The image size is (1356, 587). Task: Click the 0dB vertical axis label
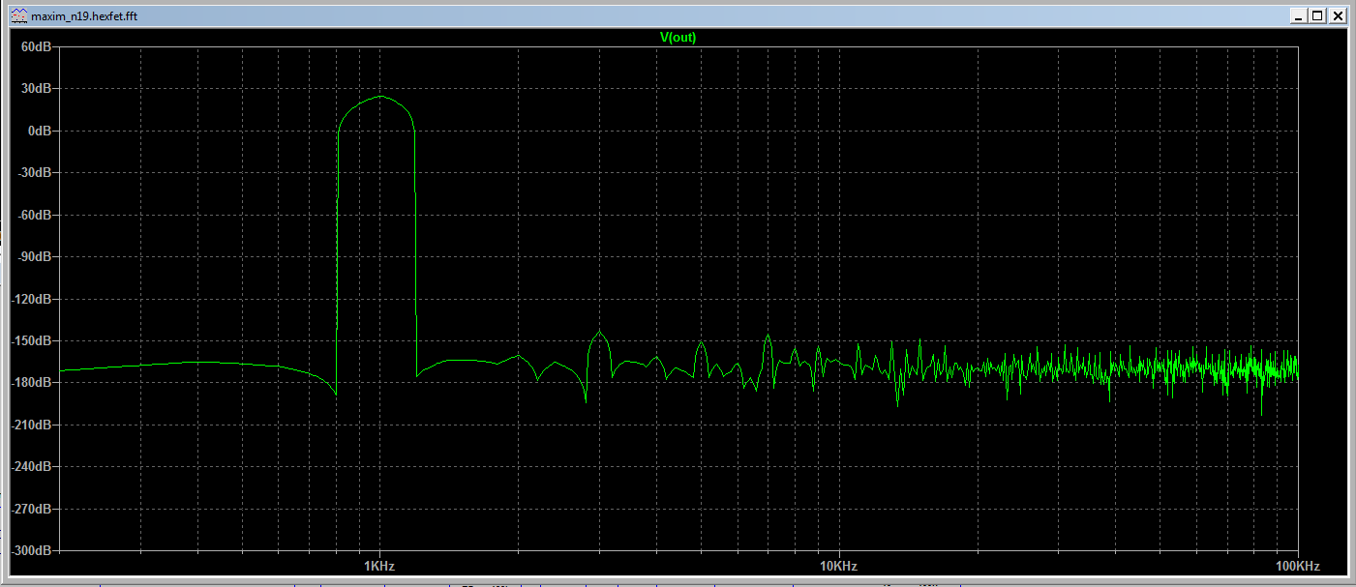(38, 131)
